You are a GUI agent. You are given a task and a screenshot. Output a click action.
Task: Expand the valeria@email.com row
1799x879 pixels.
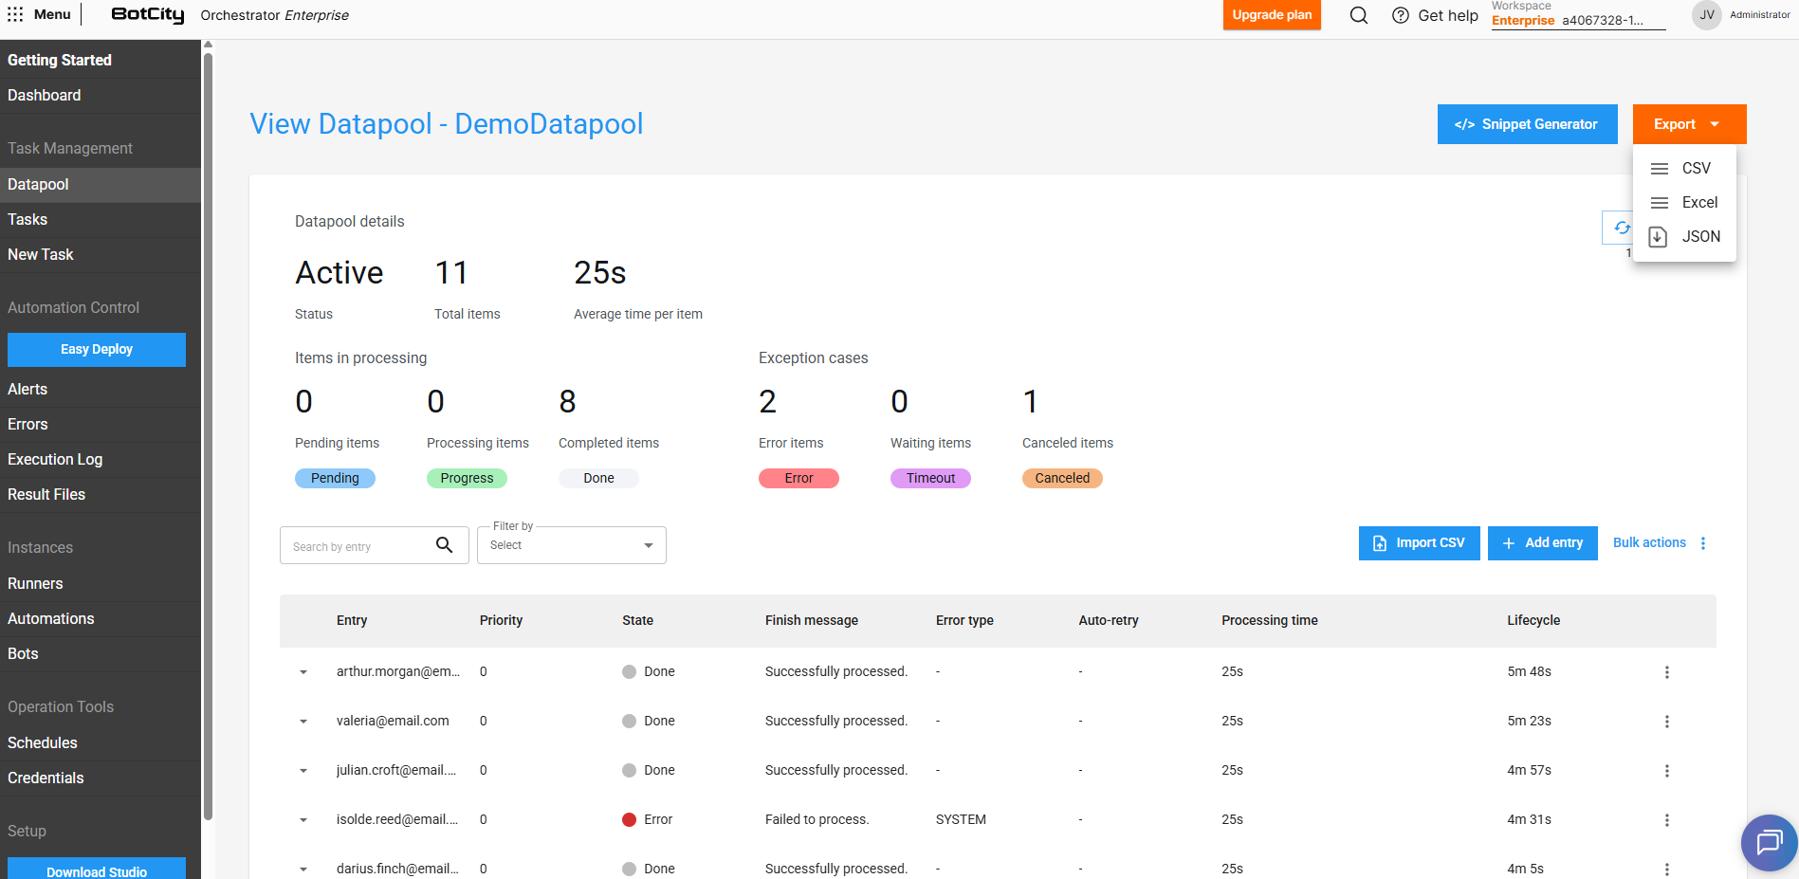(303, 722)
